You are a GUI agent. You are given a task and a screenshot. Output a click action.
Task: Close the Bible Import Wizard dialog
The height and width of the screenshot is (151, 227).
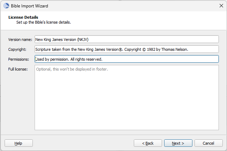coord(221,6)
